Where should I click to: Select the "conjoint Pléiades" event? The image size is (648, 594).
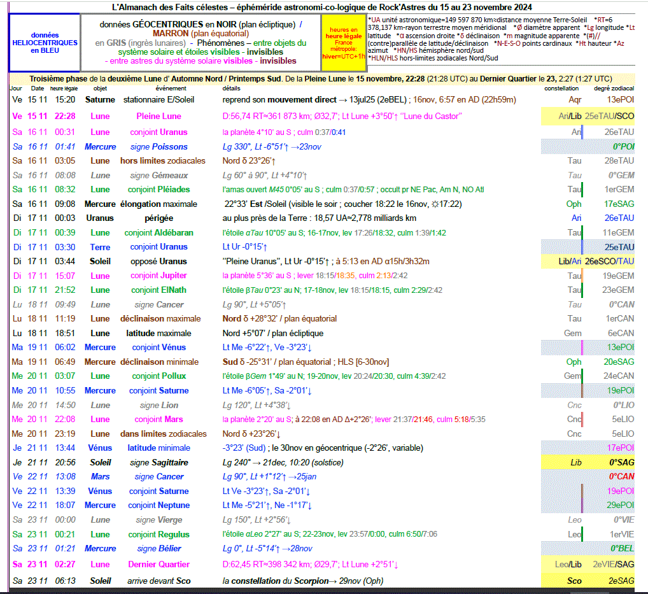point(158,189)
